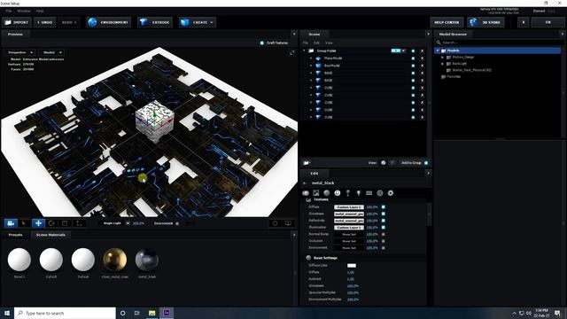Toggle visibility checkbox of Group Folder
The width and height of the screenshot is (567, 319).
coord(413,51)
